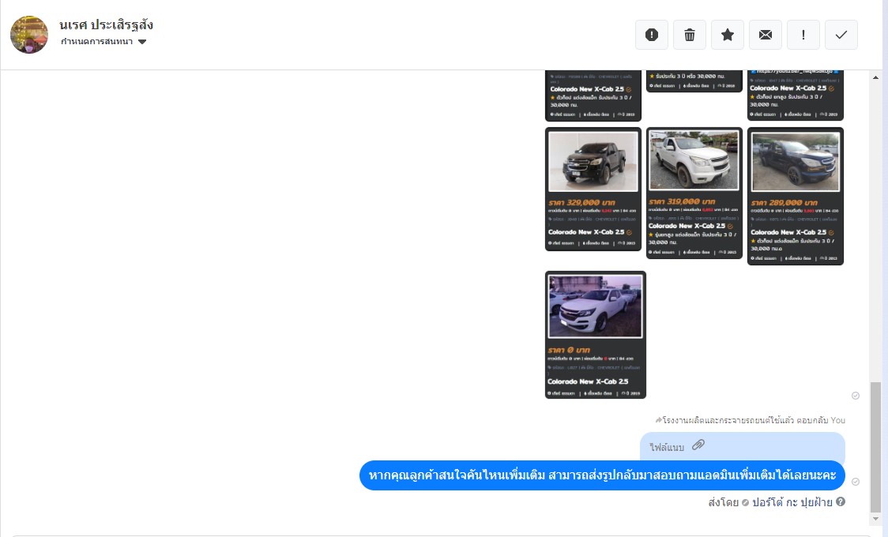The image size is (888, 537).
Task: Open blue Colorado card priced 289,000 บาท
Action: (x=795, y=196)
